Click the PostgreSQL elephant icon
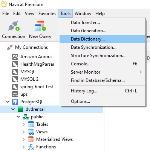Image resolution: width=150 pixels, height=151 pixels. pyautogui.click(x=15, y=102)
